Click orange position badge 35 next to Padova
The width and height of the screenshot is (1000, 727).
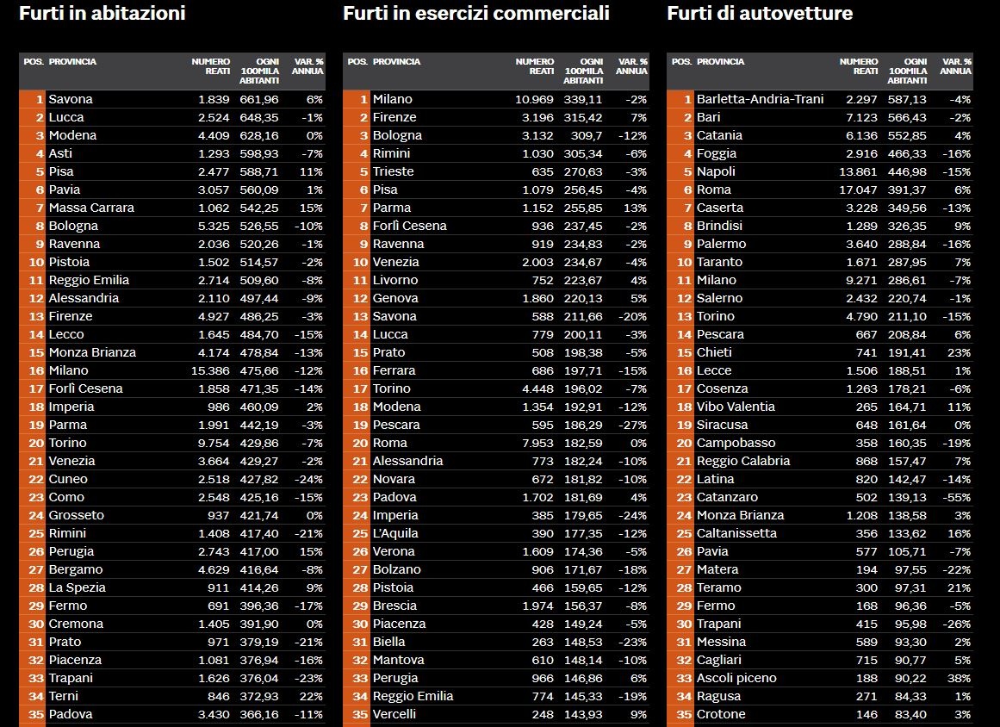(x=32, y=714)
